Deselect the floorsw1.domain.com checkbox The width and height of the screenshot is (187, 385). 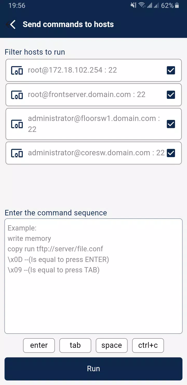pyautogui.click(x=171, y=124)
